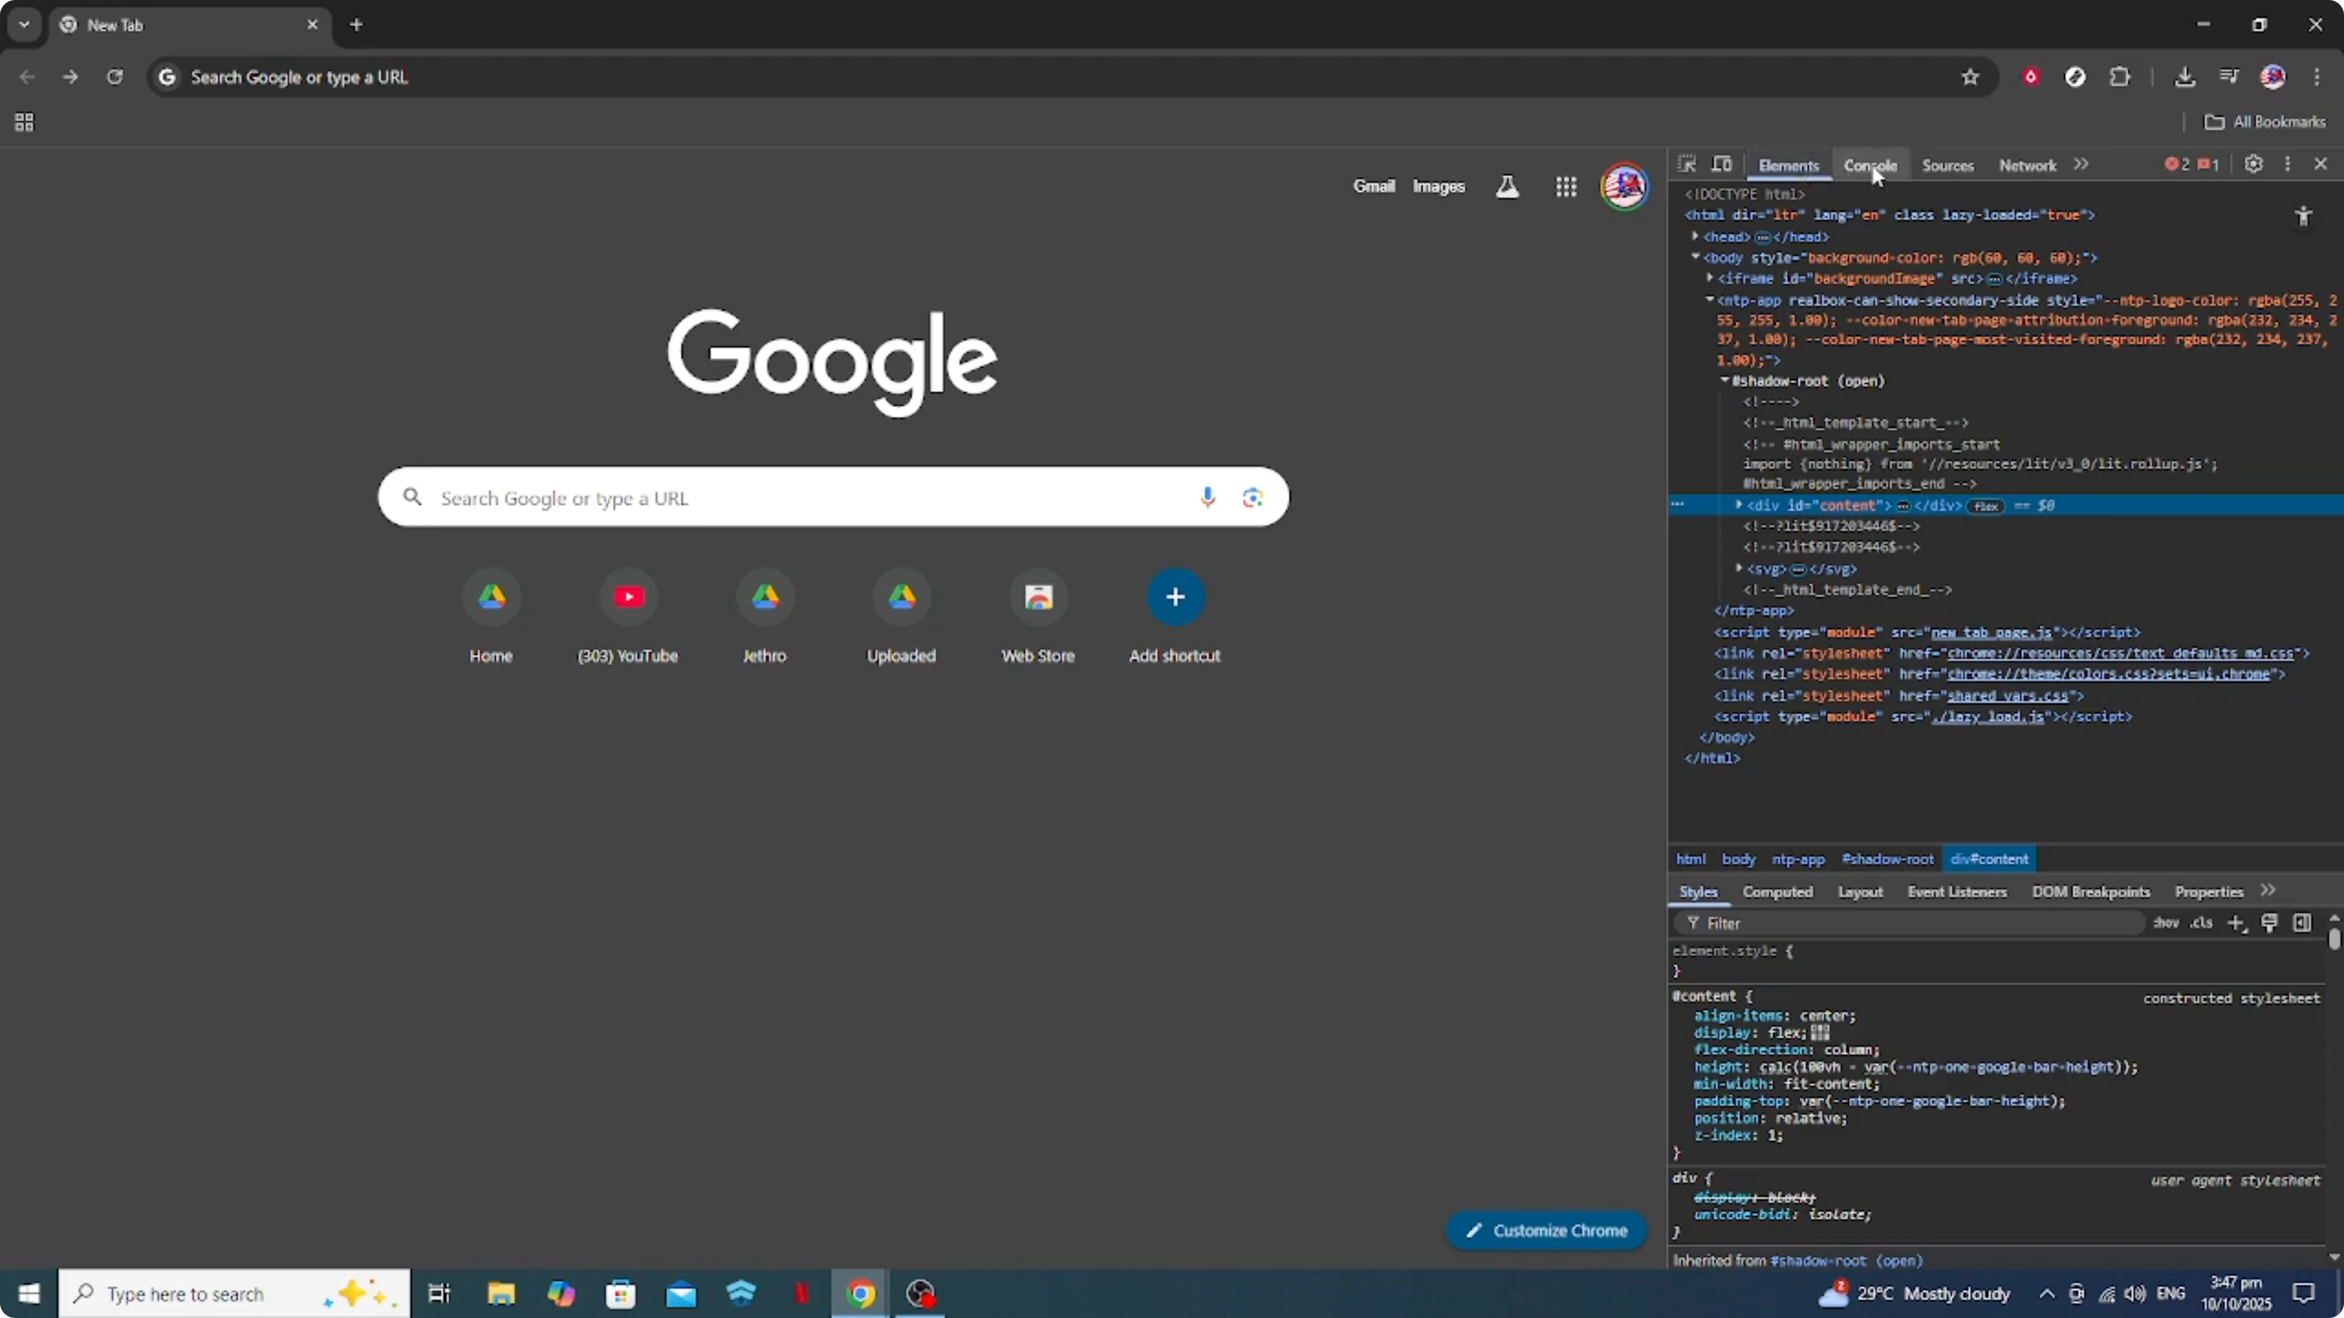Collapse the ntp-app element node
Screen dimensions: 2344x1318
point(1710,299)
